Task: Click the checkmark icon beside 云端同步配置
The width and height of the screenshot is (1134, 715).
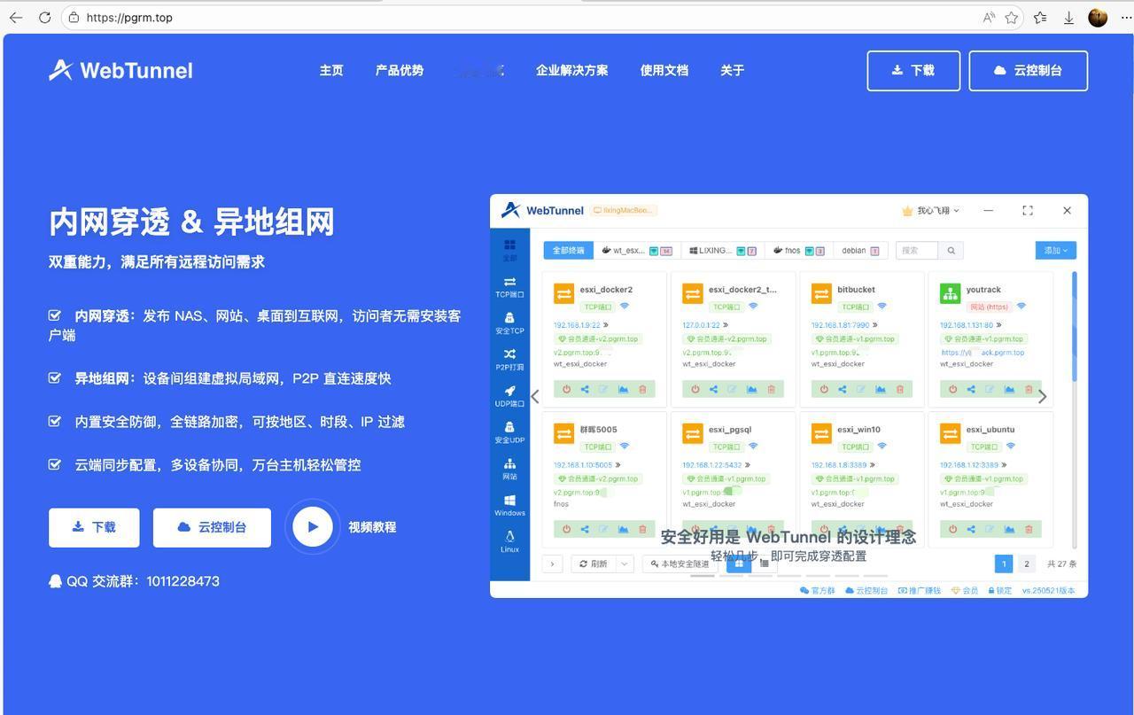Action: click(55, 464)
